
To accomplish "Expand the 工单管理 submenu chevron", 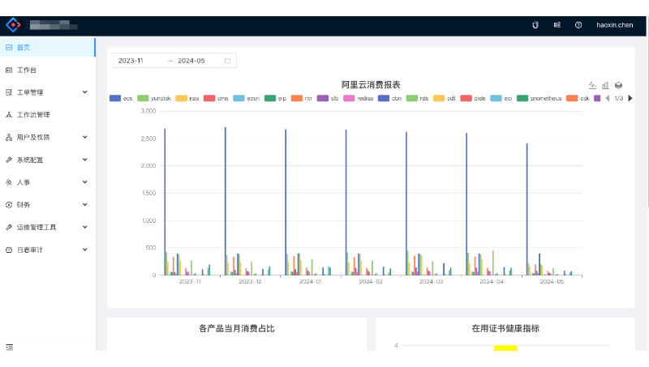I will 85,92.
